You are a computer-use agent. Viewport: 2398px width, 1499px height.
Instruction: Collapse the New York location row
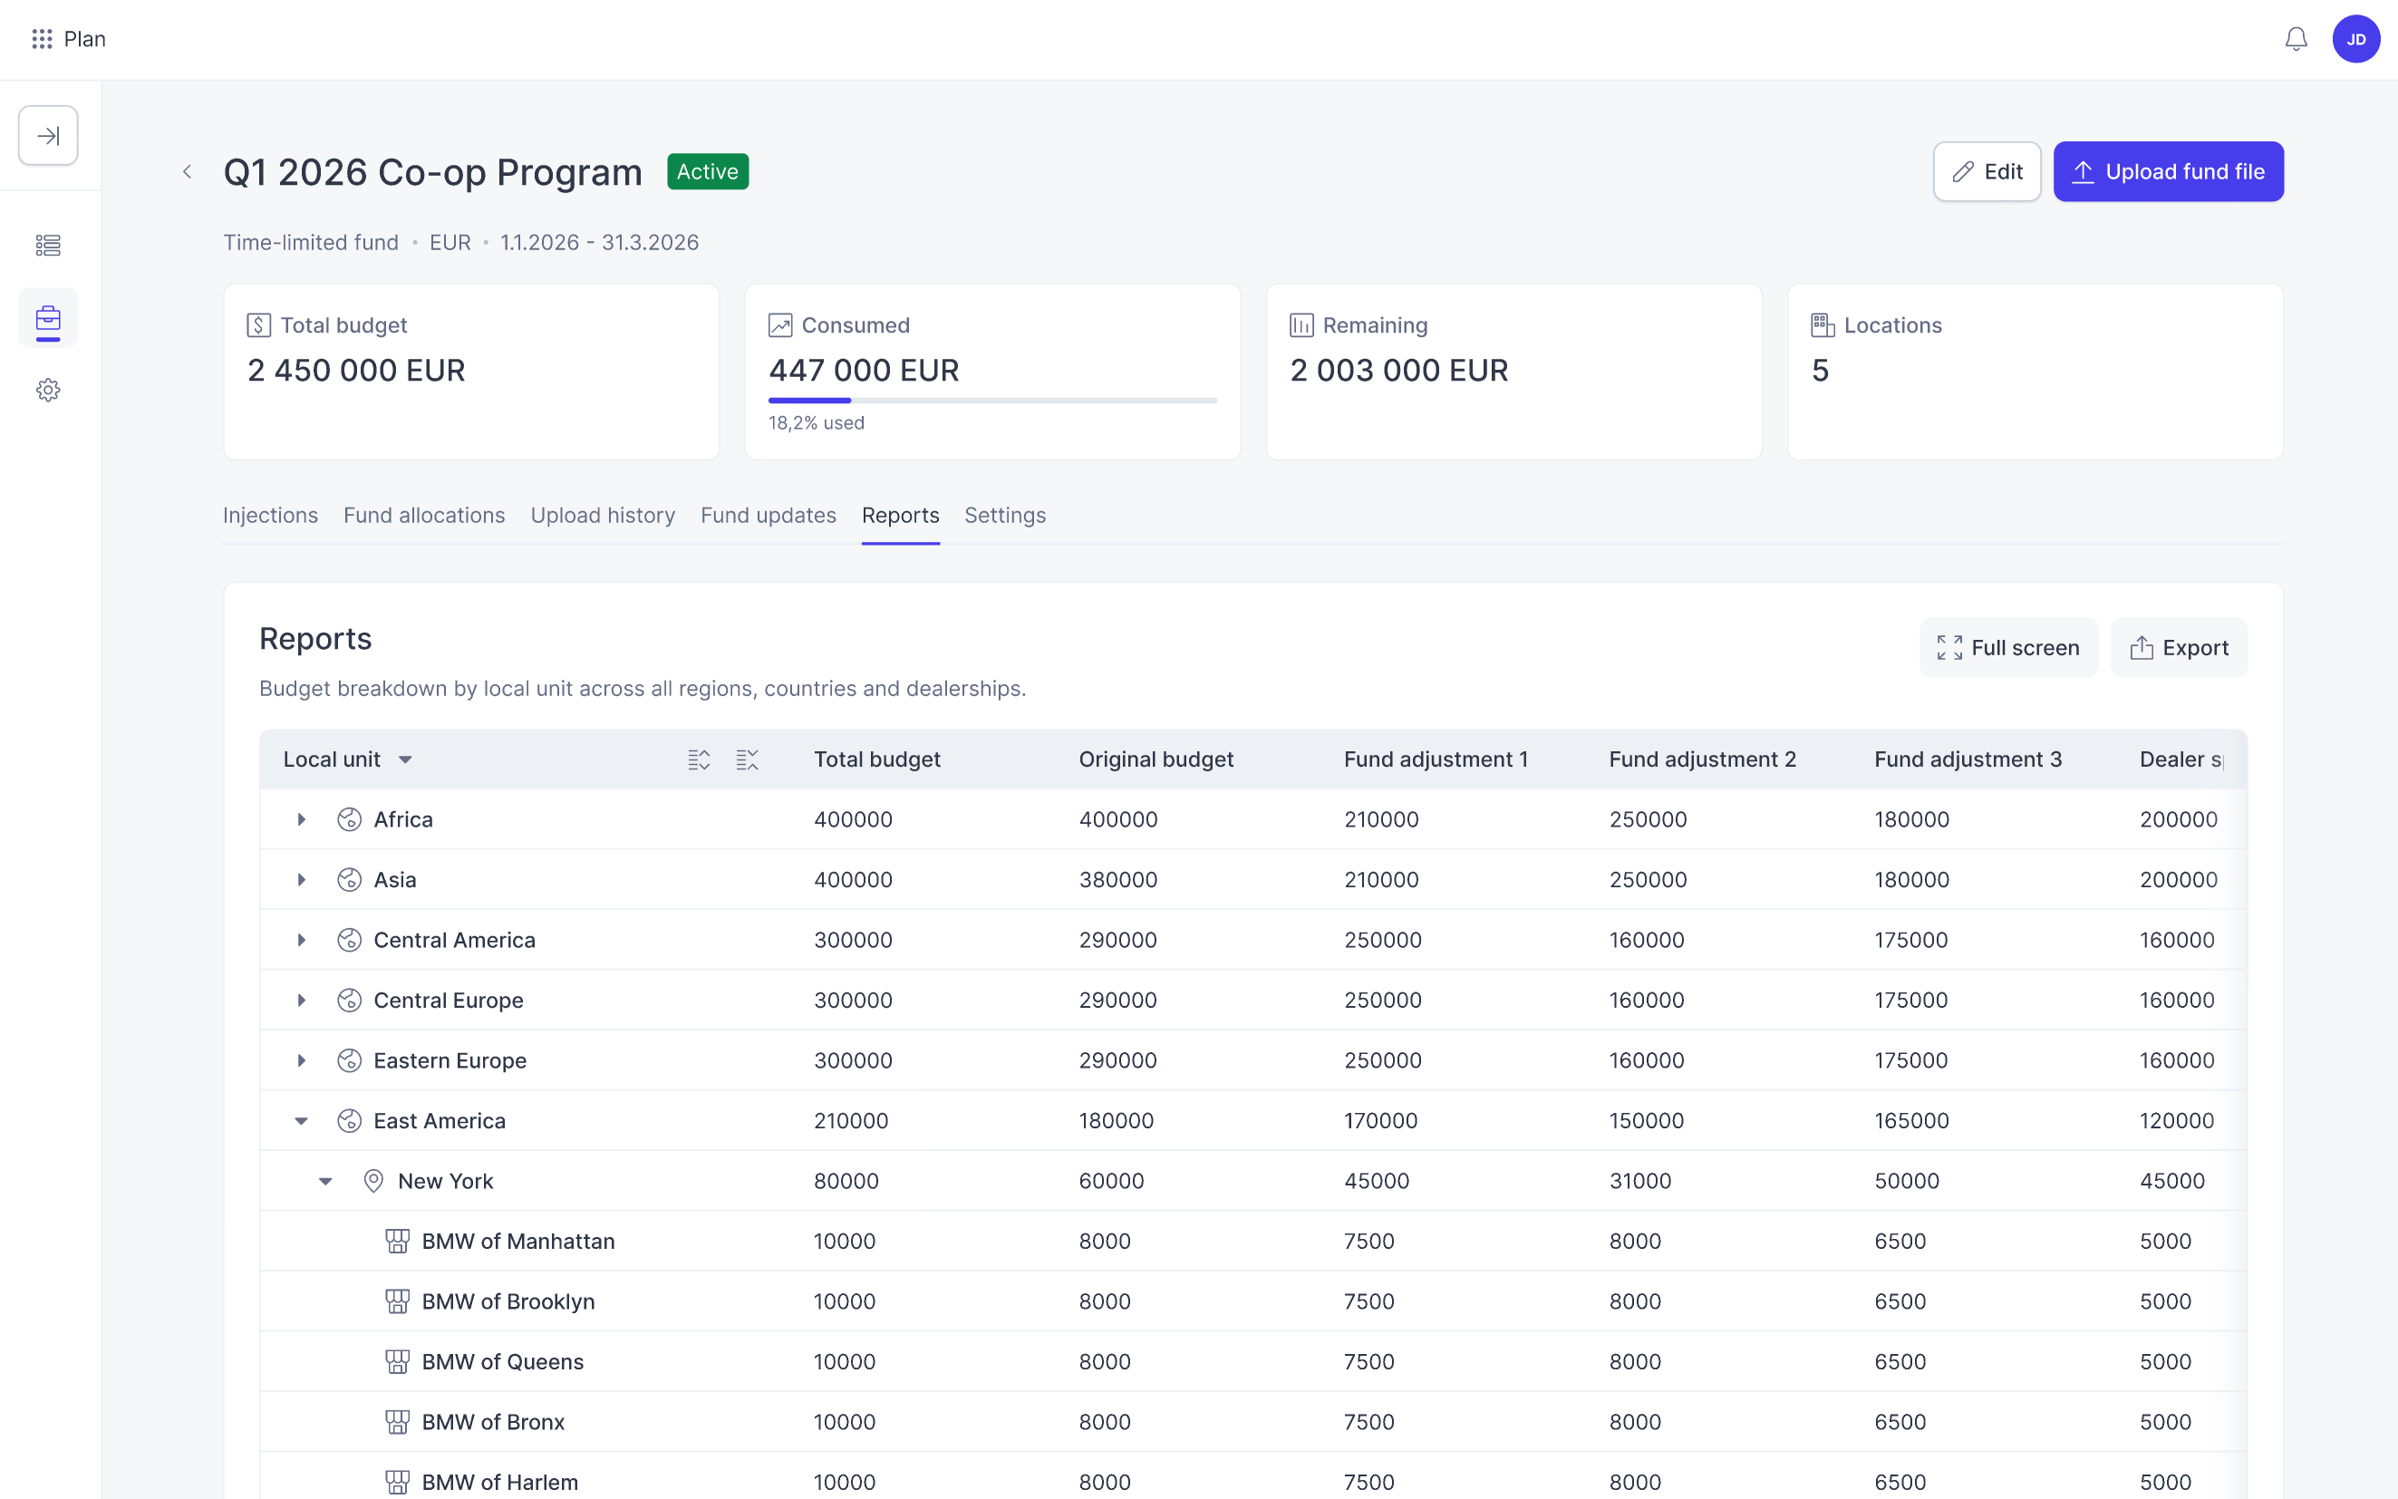pyautogui.click(x=325, y=1181)
